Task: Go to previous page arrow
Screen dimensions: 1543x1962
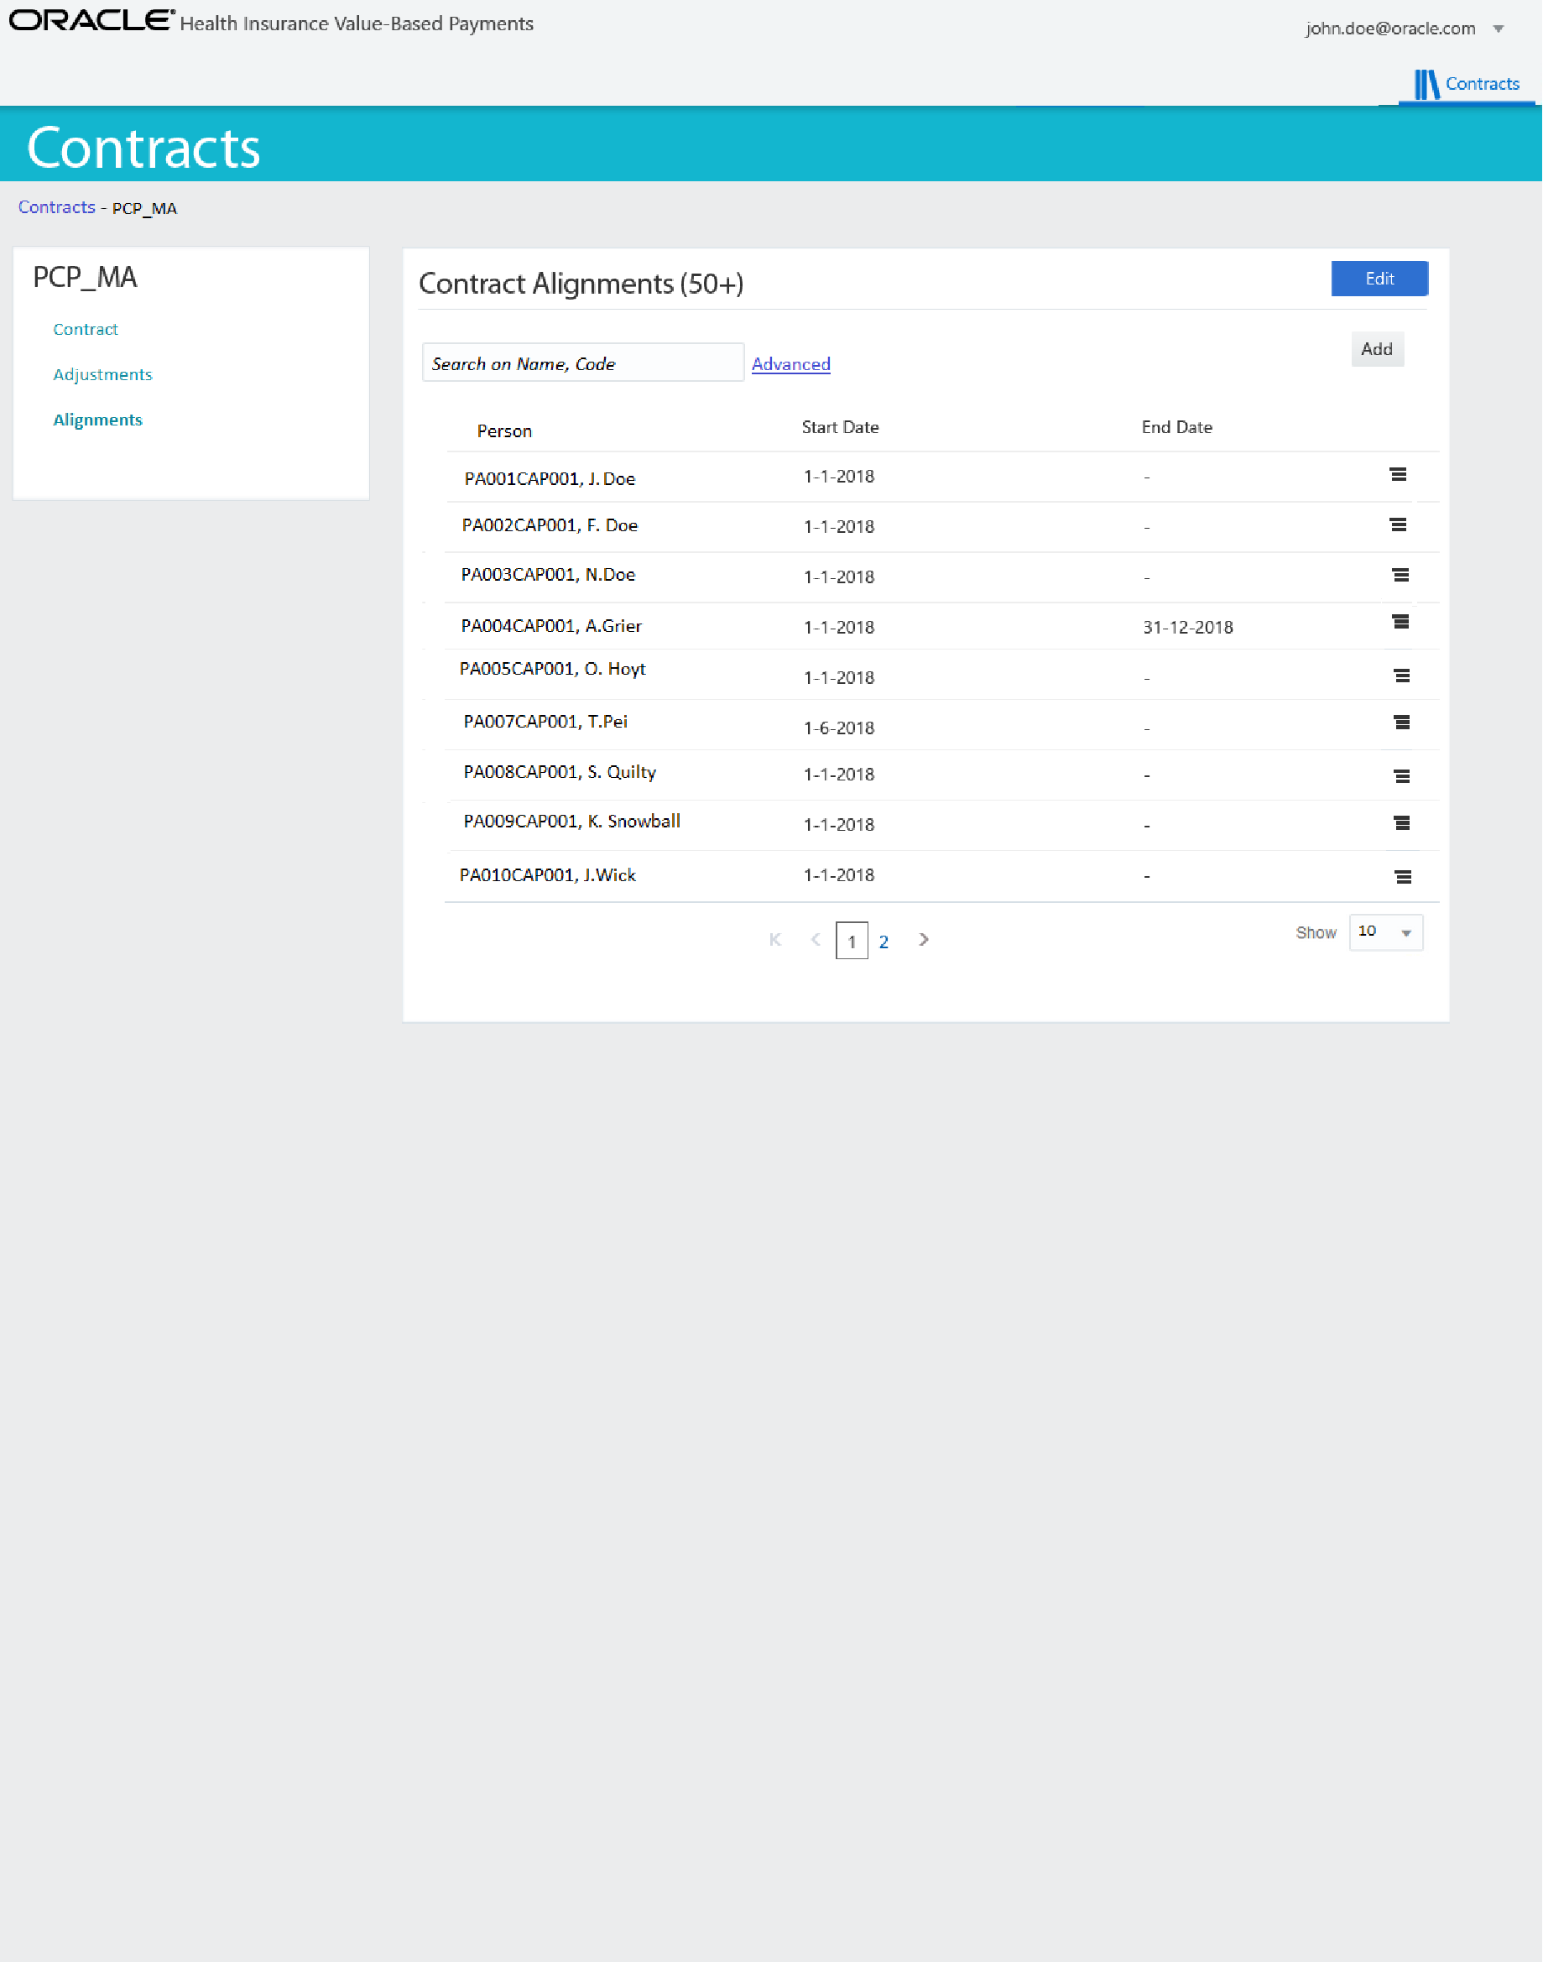Action: click(x=816, y=939)
